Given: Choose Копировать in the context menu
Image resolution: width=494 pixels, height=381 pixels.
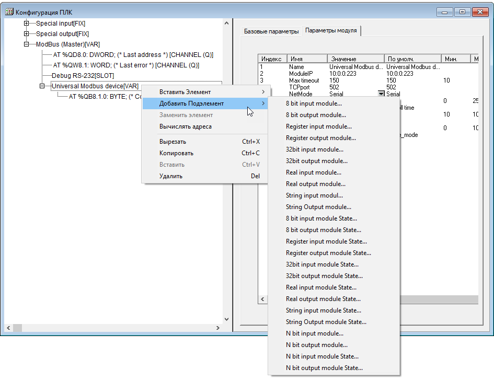Looking at the screenshot, I should point(176,153).
